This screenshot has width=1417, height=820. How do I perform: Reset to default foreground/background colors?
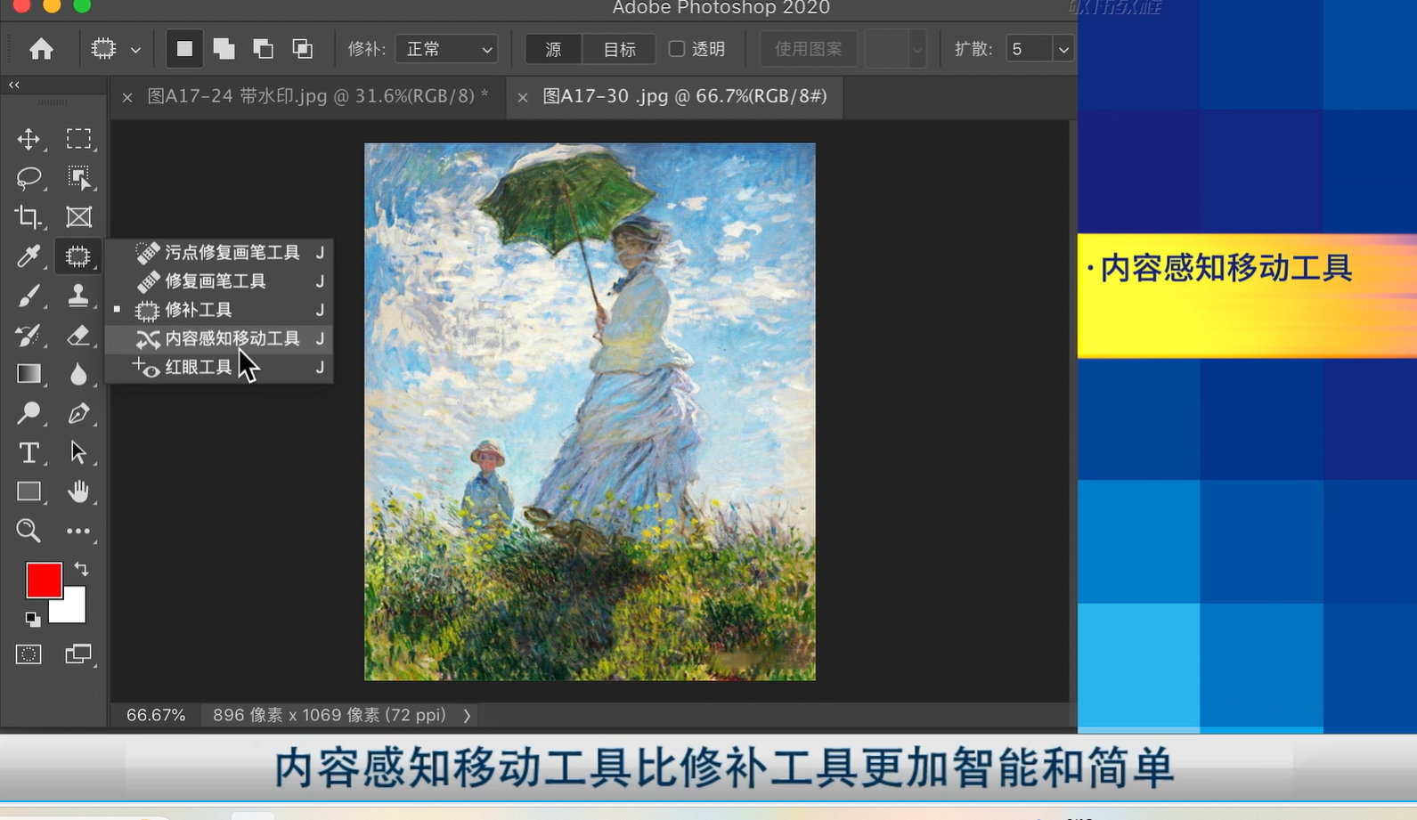point(32,618)
